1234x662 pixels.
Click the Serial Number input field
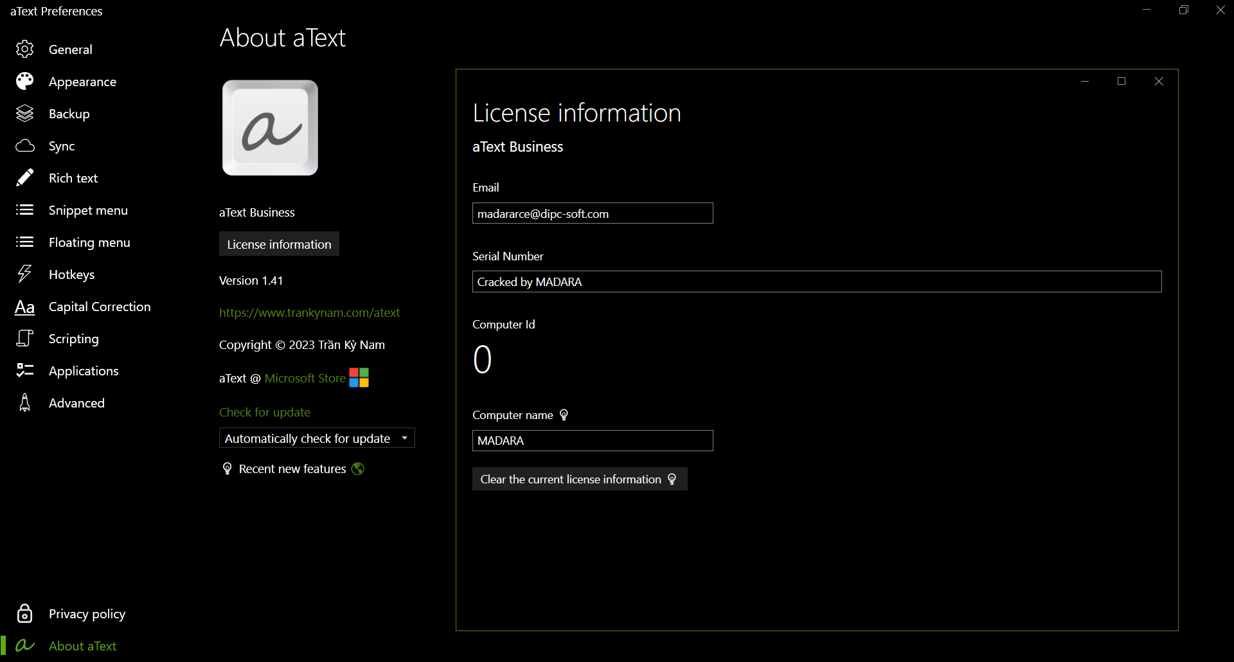(817, 281)
